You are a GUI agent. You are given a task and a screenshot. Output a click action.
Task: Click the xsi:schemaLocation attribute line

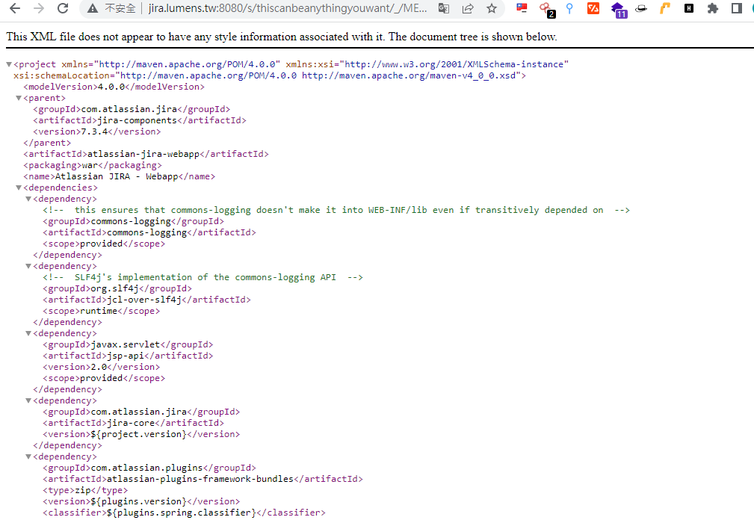270,75
